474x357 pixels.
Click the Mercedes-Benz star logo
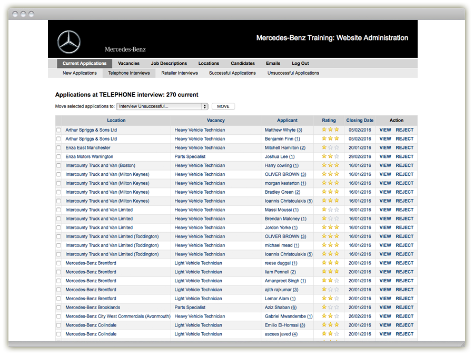tap(69, 42)
